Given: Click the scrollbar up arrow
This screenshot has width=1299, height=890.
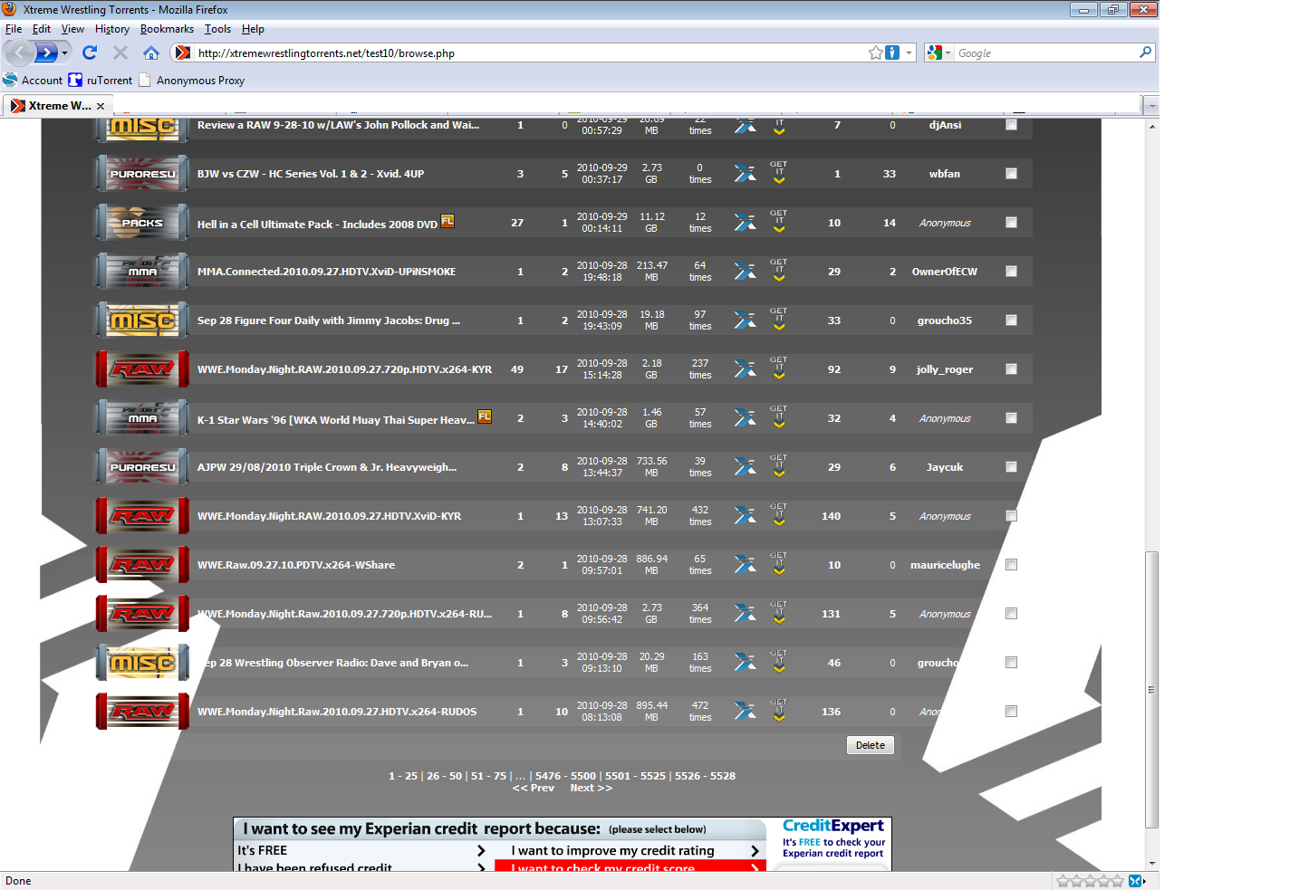Looking at the screenshot, I should pos(1152,126).
